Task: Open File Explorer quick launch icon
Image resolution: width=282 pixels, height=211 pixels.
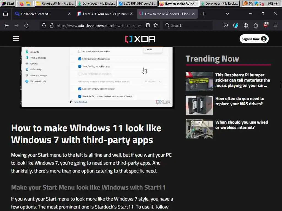Action: coord(28,4)
